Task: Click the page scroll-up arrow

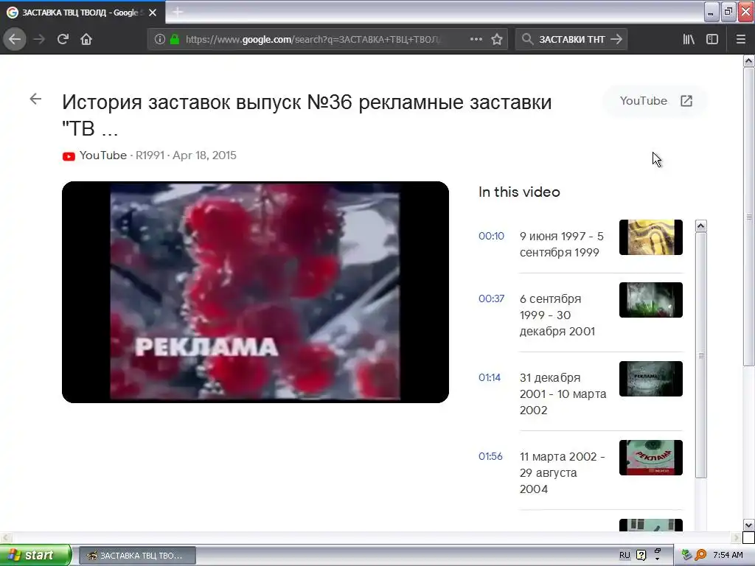Action: tap(749, 60)
